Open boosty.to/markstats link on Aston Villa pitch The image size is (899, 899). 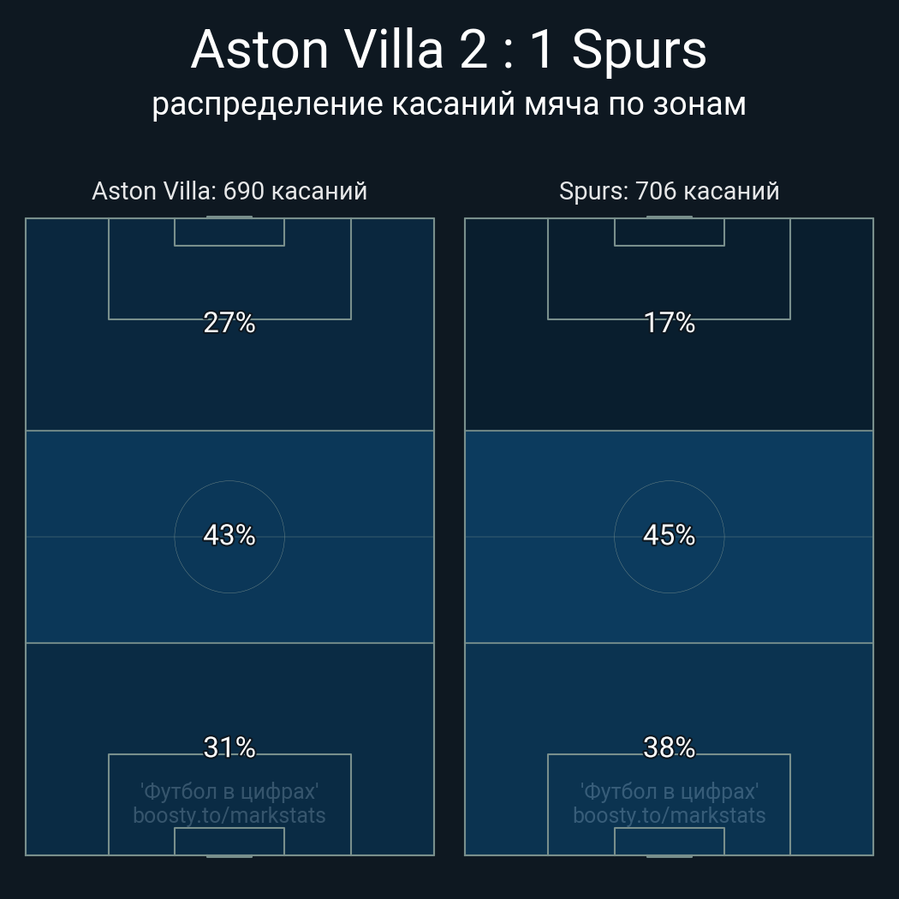coord(229,816)
